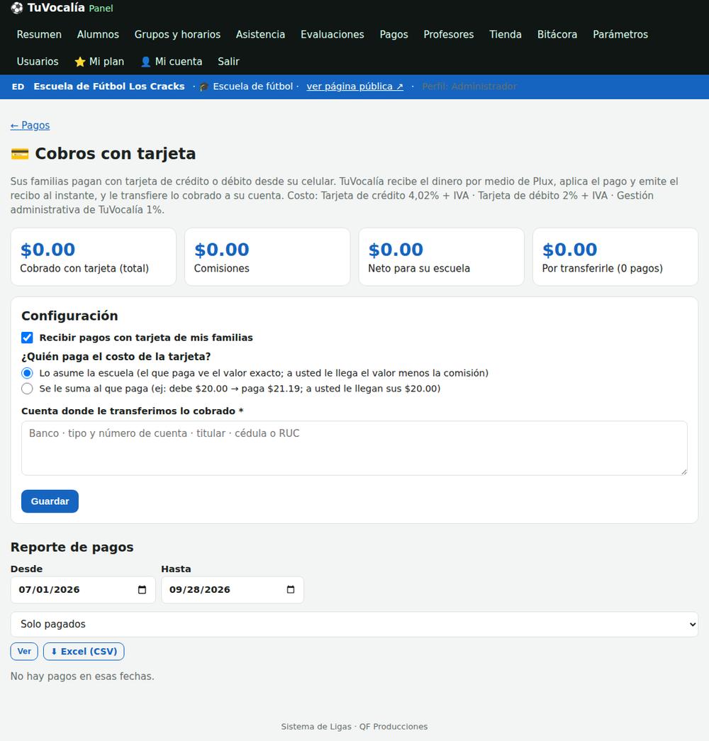
Task: Open Parámetros settings
Action: click(620, 35)
